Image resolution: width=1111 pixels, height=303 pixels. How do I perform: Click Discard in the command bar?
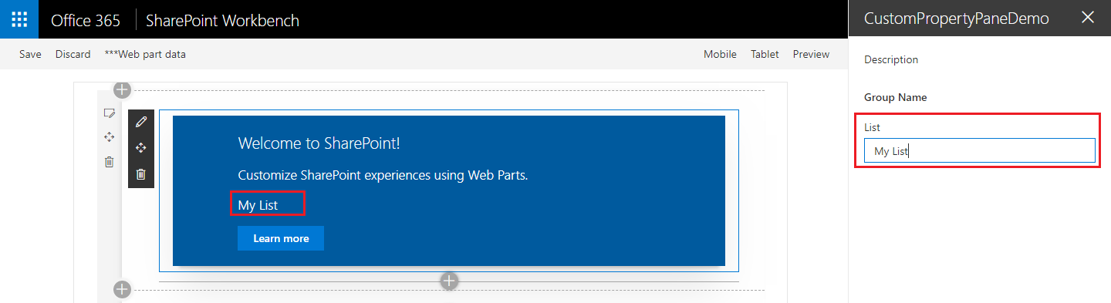click(x=73, y=54)
